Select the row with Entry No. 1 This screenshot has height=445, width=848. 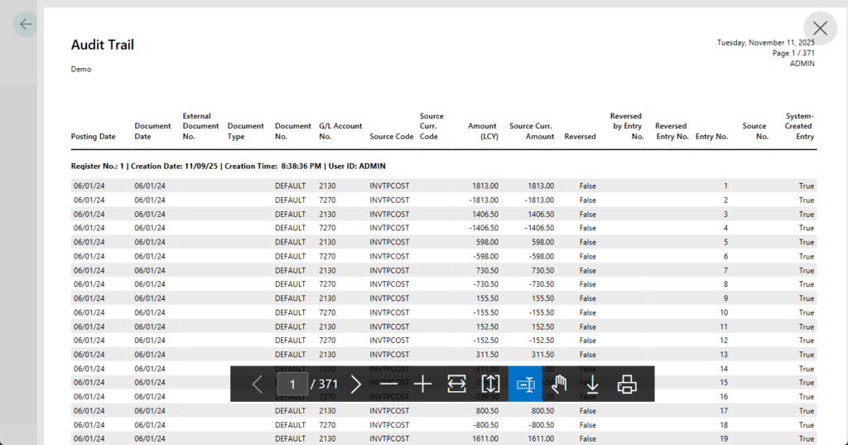443,186
